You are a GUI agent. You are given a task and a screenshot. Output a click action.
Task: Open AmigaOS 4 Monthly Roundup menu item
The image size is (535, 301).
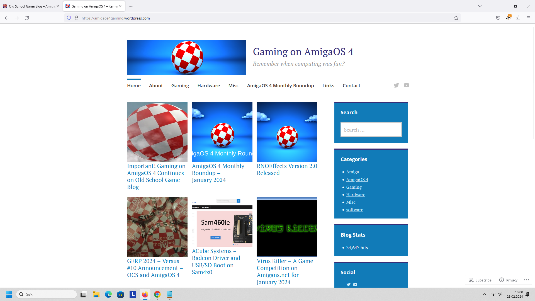(280, 86)
